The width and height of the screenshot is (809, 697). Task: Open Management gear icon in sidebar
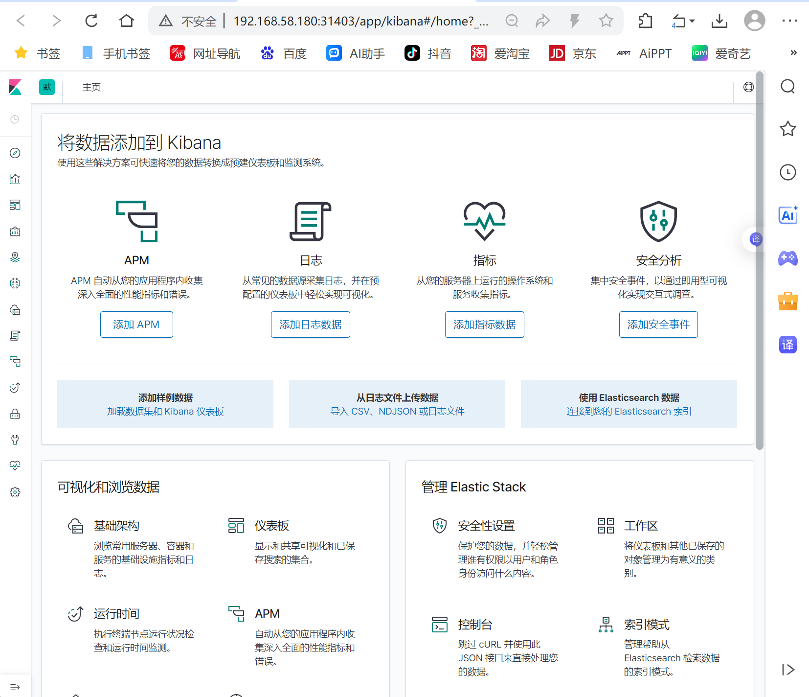pos(15,492)
